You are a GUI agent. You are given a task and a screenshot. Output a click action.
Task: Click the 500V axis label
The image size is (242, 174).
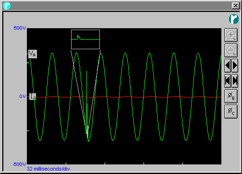point(20,28)
